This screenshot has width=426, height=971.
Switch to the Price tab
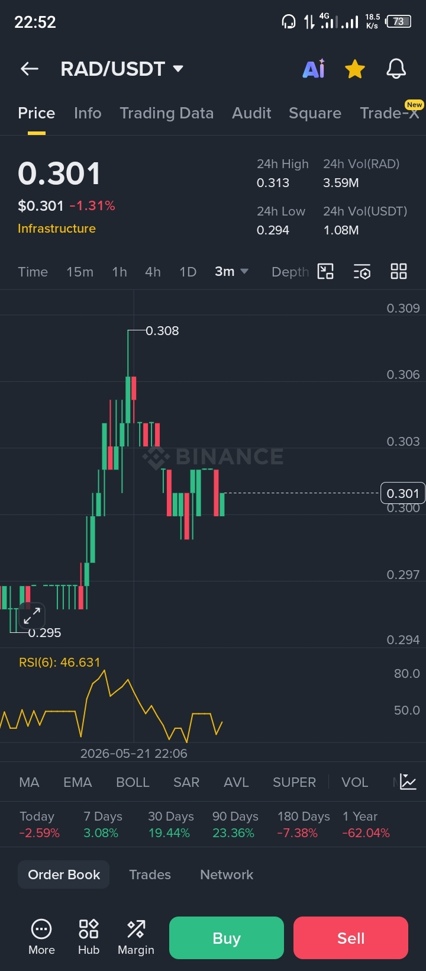pos(37,113)
